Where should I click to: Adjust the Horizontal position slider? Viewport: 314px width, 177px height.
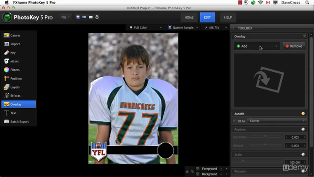tap(265, 137)
